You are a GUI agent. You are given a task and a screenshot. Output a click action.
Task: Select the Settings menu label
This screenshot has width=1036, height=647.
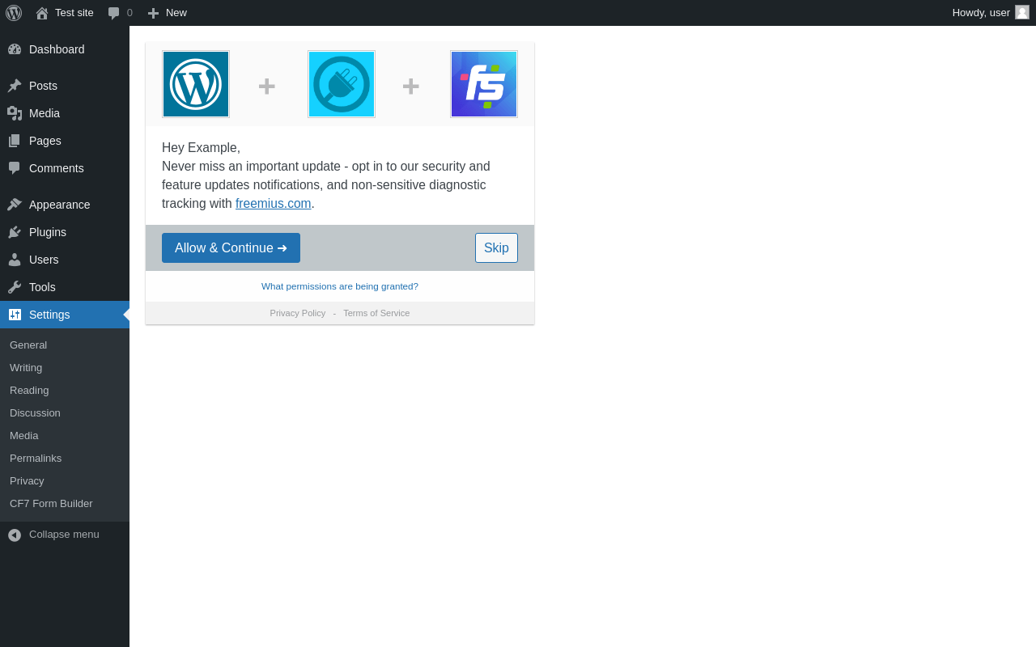coord(49,315)
